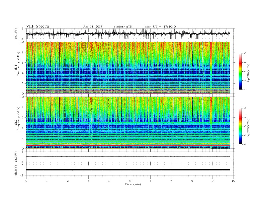The image size is (263, 203).
Task: Select the "ch.4(V)" axis label
Action: tap(16, 170)
